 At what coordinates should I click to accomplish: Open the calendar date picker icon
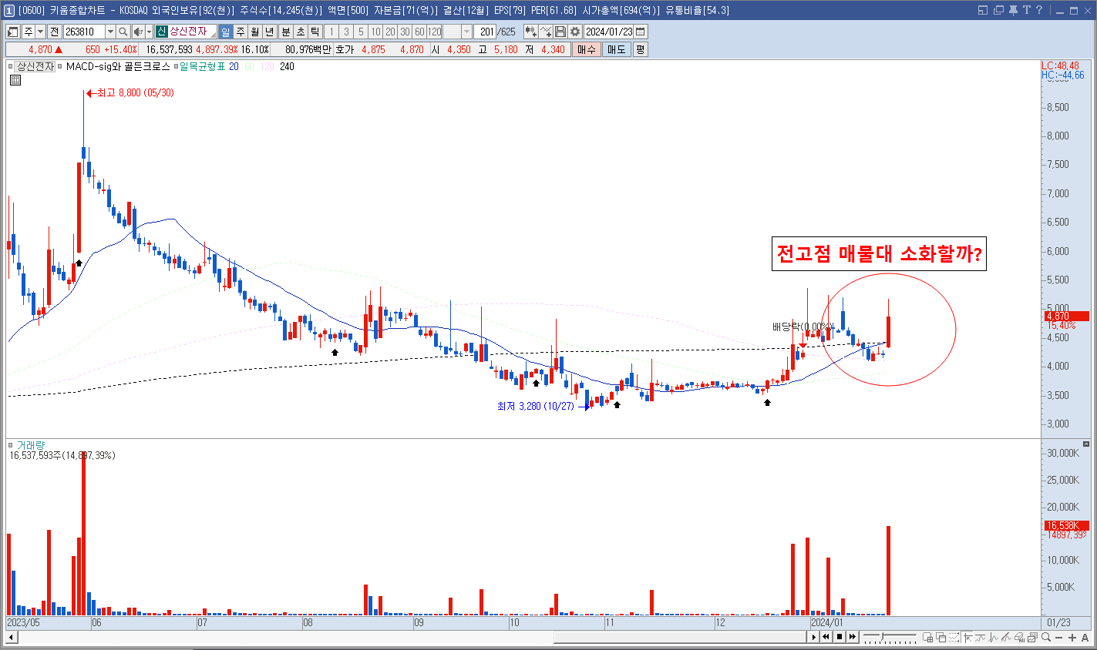641,32
